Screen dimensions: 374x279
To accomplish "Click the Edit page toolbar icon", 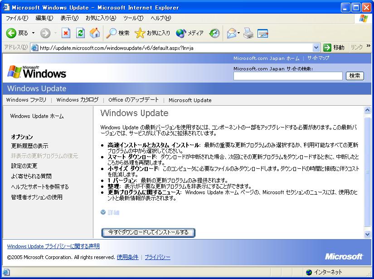I will (x=262, y=33).
